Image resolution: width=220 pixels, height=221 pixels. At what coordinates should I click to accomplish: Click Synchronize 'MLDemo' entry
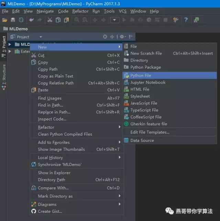[76, 164]
